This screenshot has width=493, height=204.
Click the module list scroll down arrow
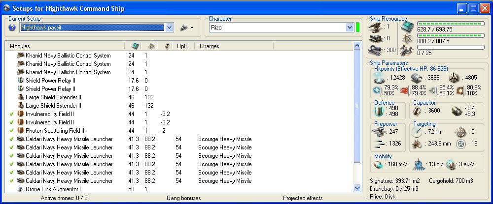tap(357, 188)
